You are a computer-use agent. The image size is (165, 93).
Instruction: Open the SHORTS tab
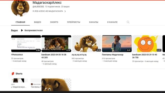[54, 22]
